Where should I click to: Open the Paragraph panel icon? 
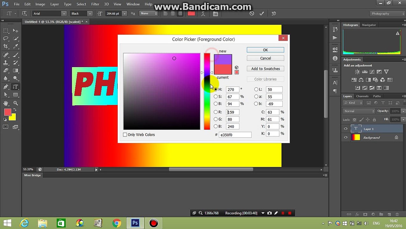pyautogui.click(x=335, y=91)
